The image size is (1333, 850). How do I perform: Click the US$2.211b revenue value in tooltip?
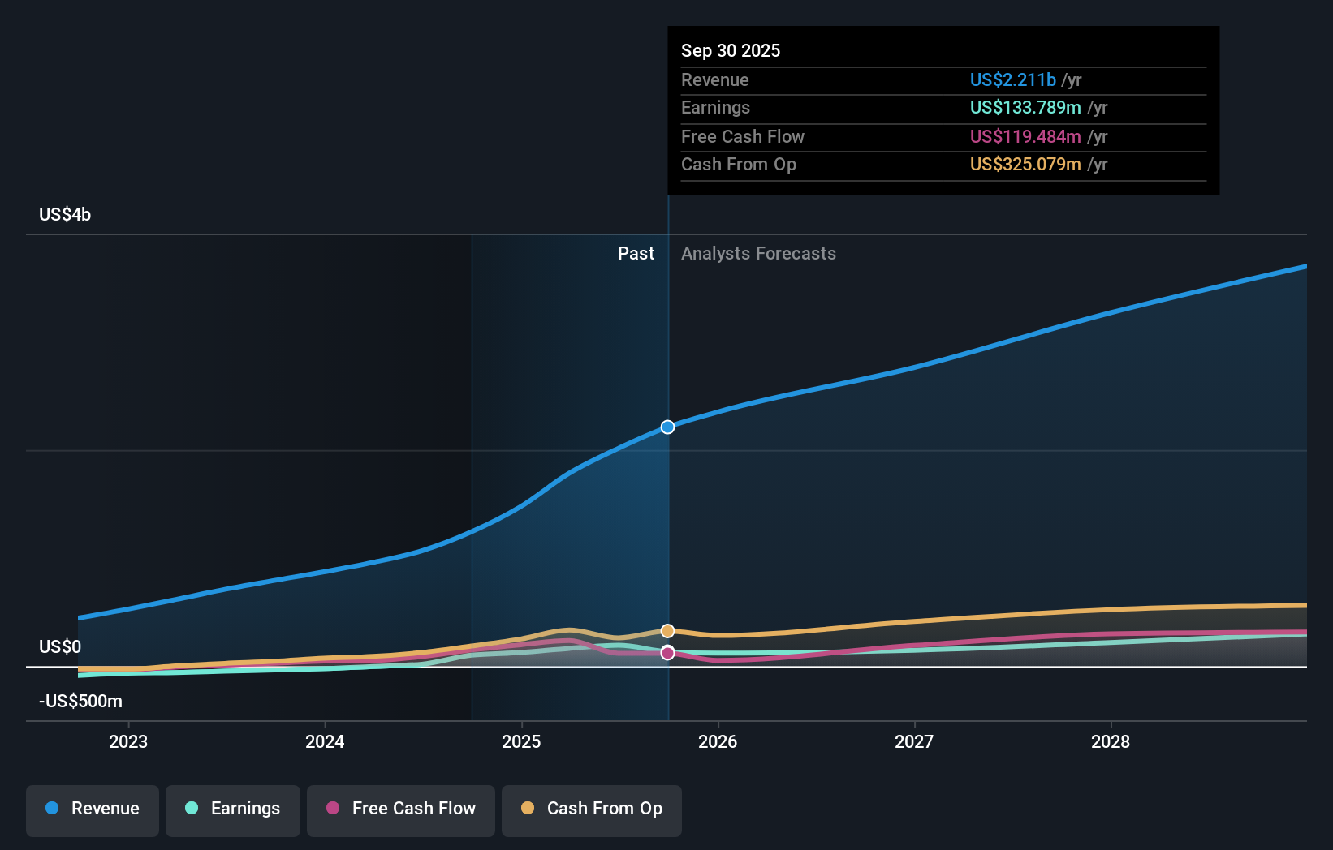pos(1012,79)
